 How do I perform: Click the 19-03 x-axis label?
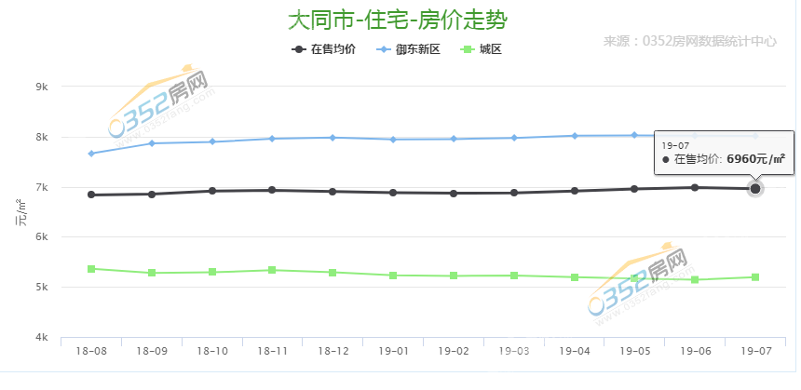514,351
